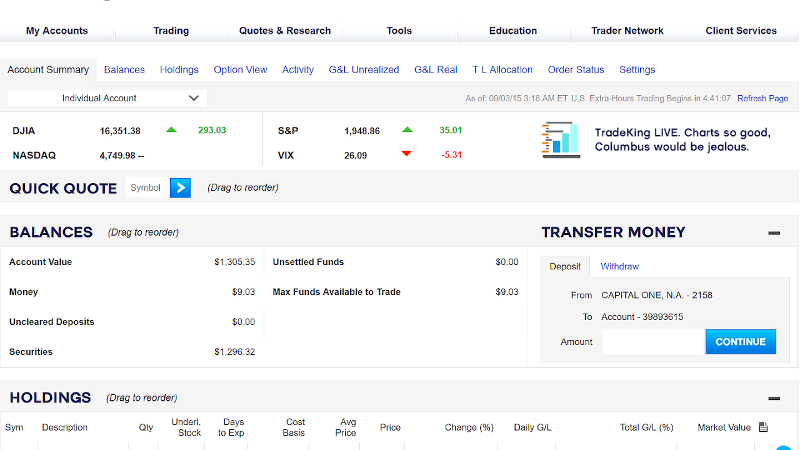Click the Amount input box

[x=652, y=341]
